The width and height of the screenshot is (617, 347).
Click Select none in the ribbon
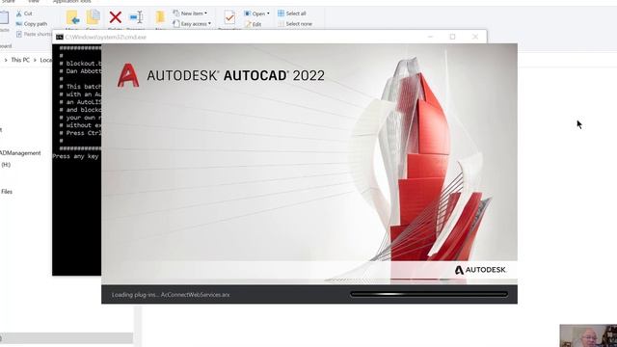295,24
